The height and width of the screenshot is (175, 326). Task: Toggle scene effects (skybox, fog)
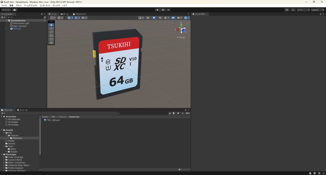[165, 18]
